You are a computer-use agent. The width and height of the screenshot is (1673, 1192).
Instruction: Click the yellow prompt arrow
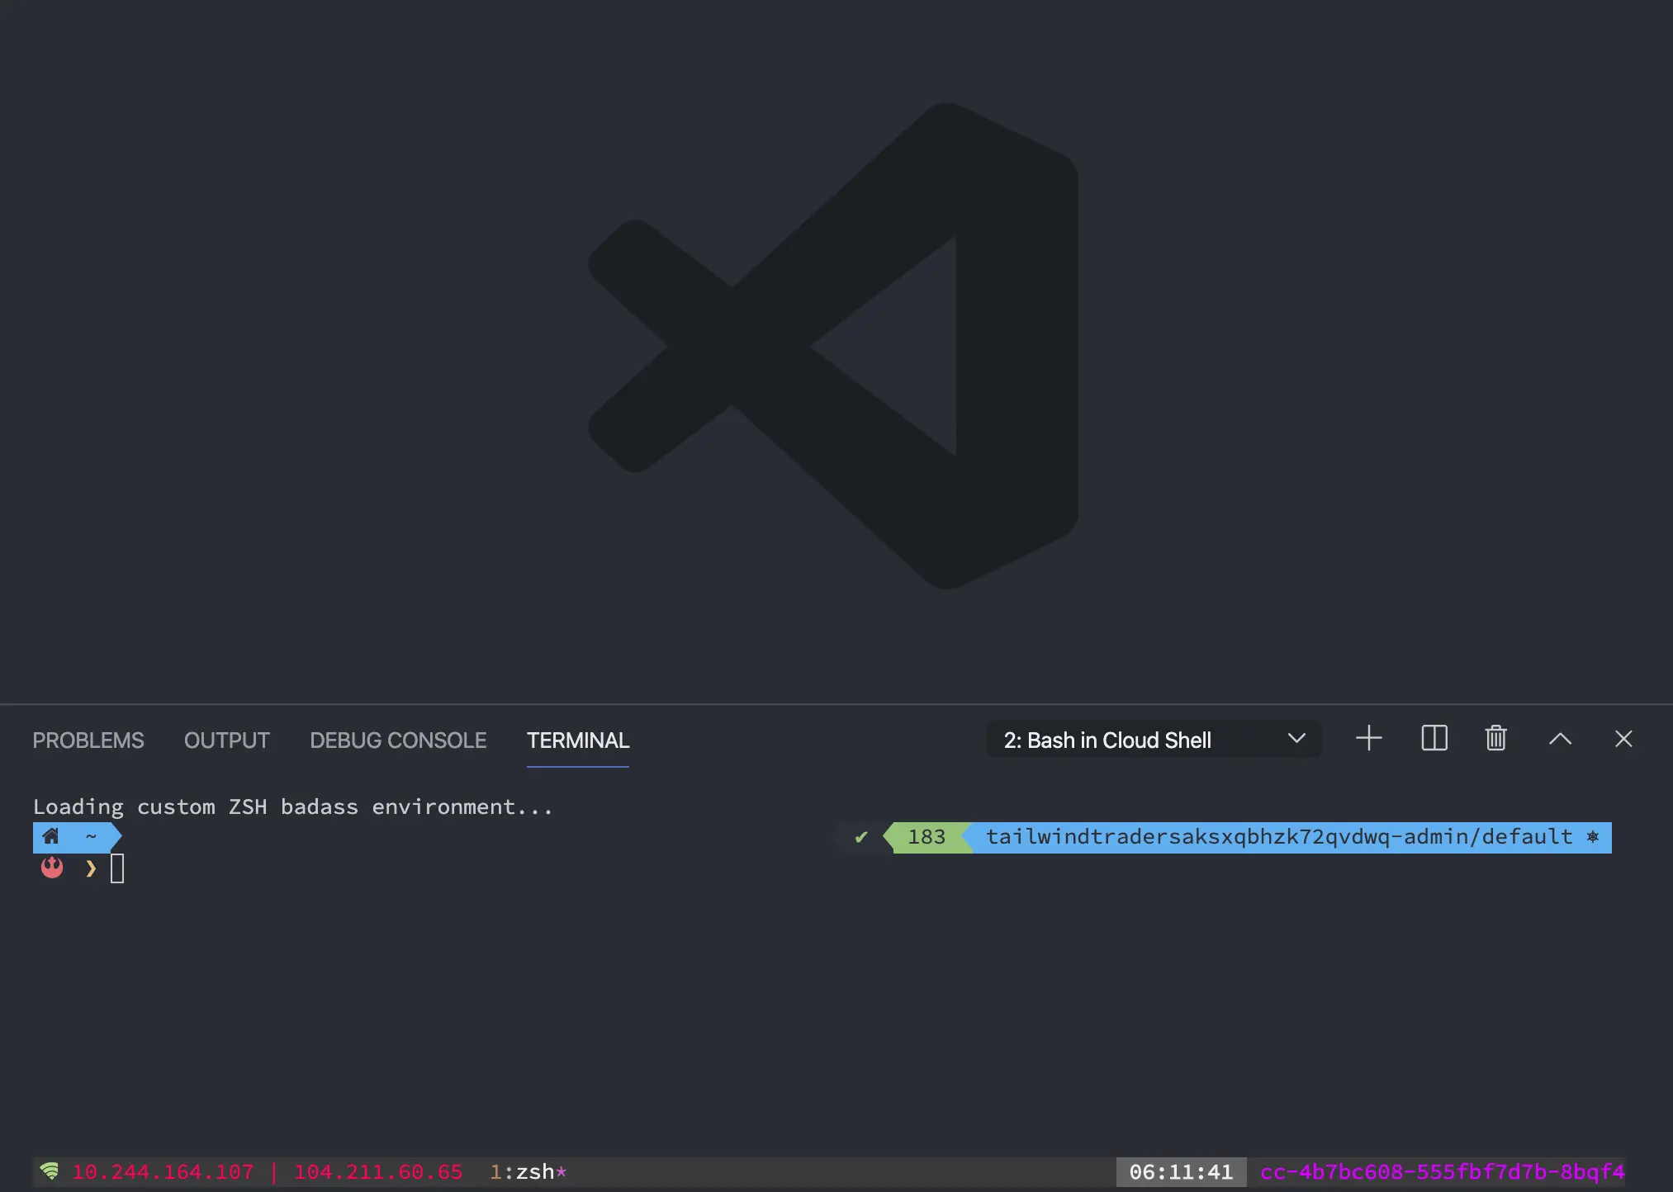(x=91, y=868)
